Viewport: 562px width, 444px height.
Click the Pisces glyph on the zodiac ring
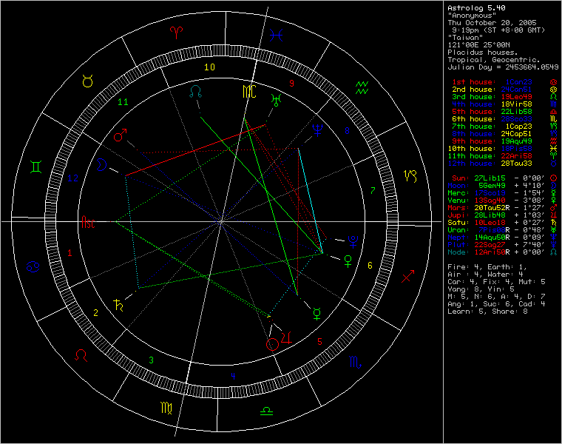point(277,35)
